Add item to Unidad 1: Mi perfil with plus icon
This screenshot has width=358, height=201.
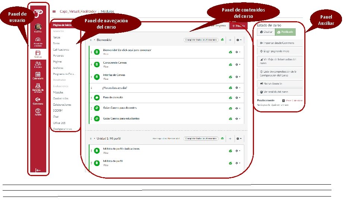(230, 138)
